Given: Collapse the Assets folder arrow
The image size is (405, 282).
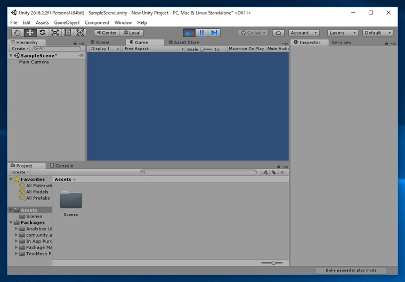Looking at the screenshot, I should (x=11, y=210).
